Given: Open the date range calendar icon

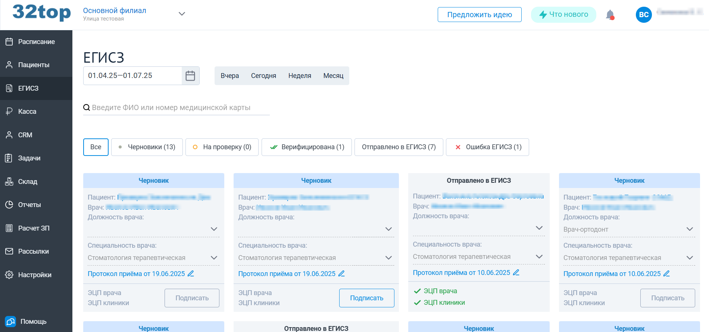Looking at the screenshot, I should pyautogui.click(x=190, y=76).
